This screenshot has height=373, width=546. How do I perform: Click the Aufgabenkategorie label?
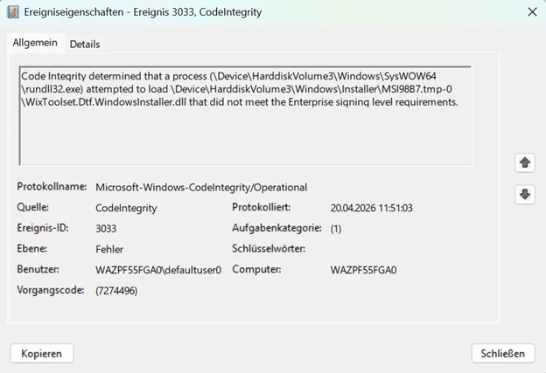(276, 228)
